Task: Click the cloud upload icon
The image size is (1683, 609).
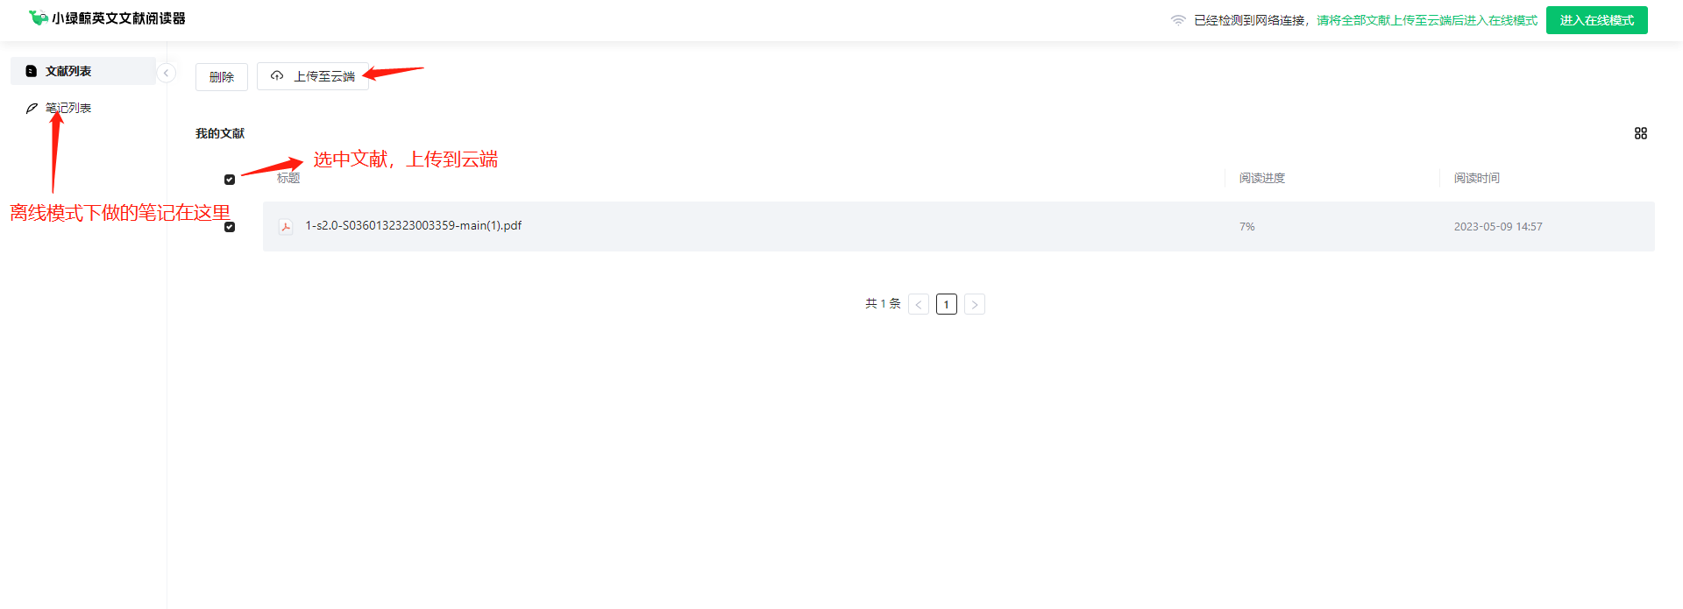Action: (x=277, y=76)
